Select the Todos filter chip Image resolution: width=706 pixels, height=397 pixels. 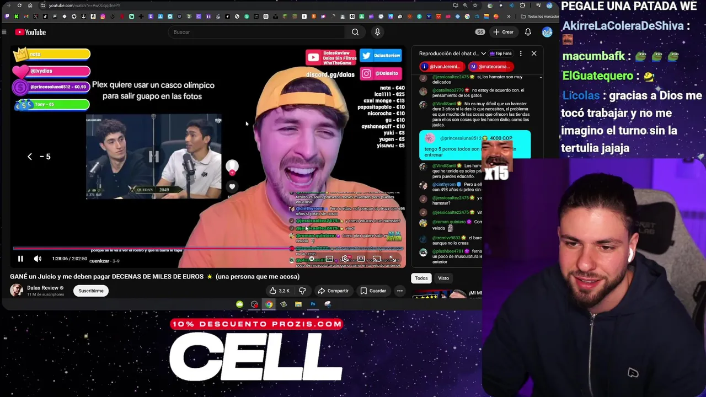pyautogui.click(x=421, y=278)
